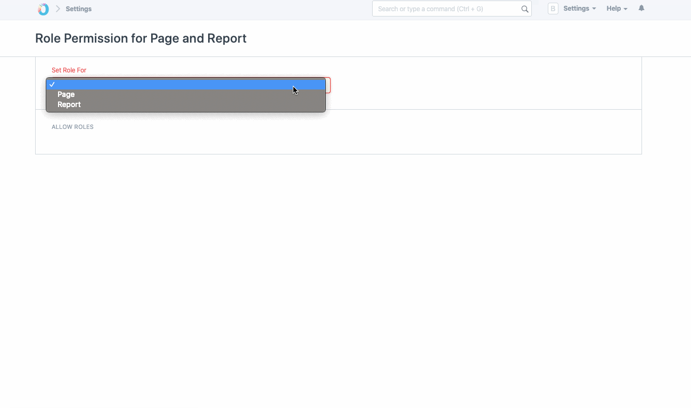The width and height of the screenshot is (691, 408).
Task: Click the app logo in the navbar
Action: [x=43, y=9]
